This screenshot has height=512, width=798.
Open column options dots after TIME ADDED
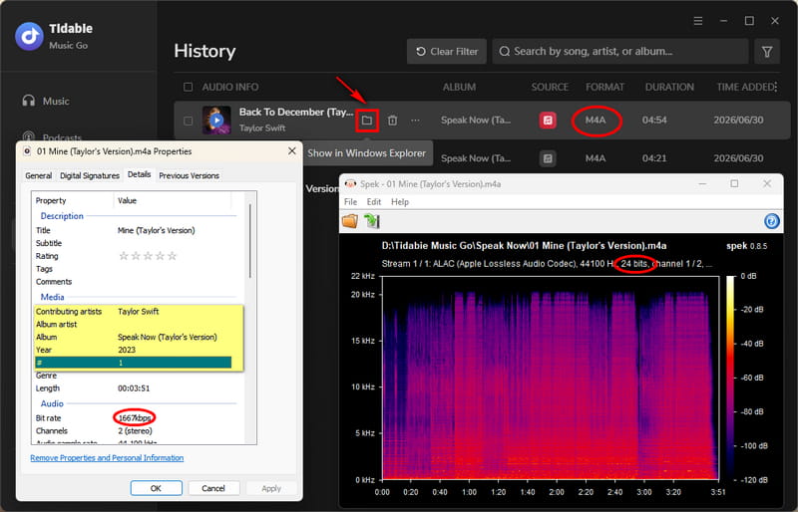point(776,87)
